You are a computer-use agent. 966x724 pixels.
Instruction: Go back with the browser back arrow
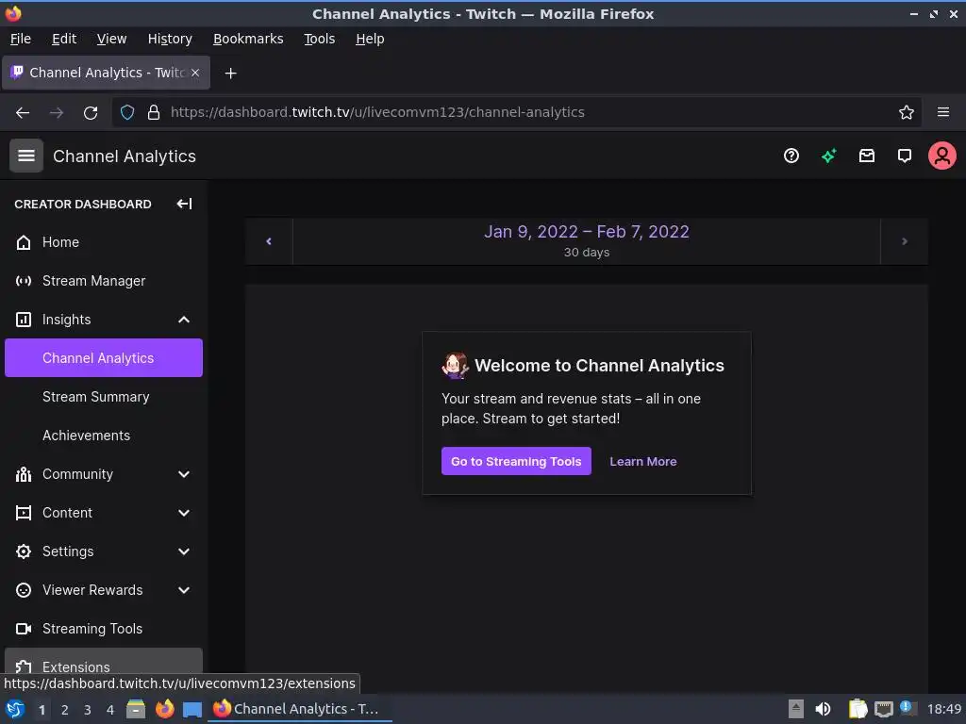point(23,113)
